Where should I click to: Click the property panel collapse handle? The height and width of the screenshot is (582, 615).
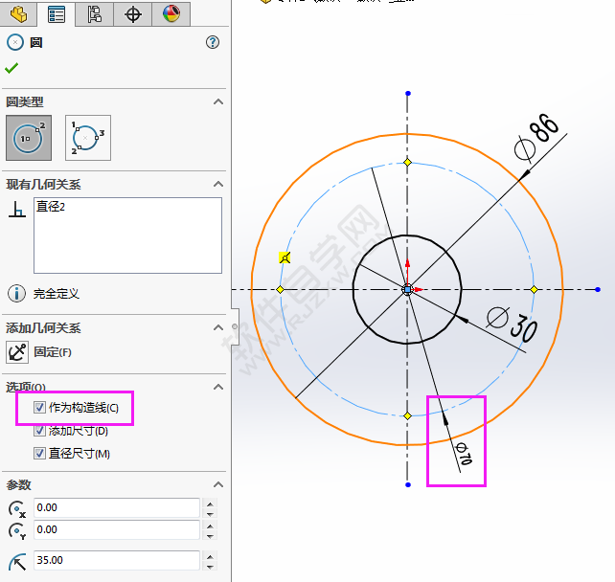(235, 326)
